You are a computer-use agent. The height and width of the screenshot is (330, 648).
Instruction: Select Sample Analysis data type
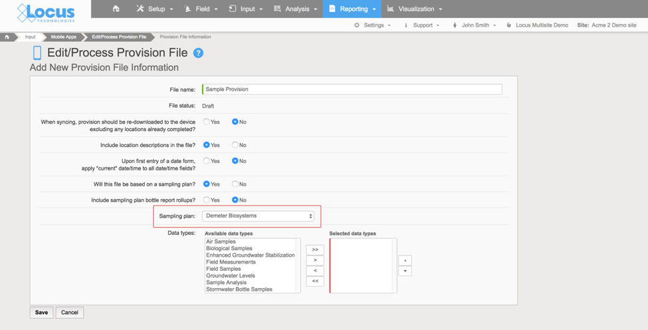226,283
